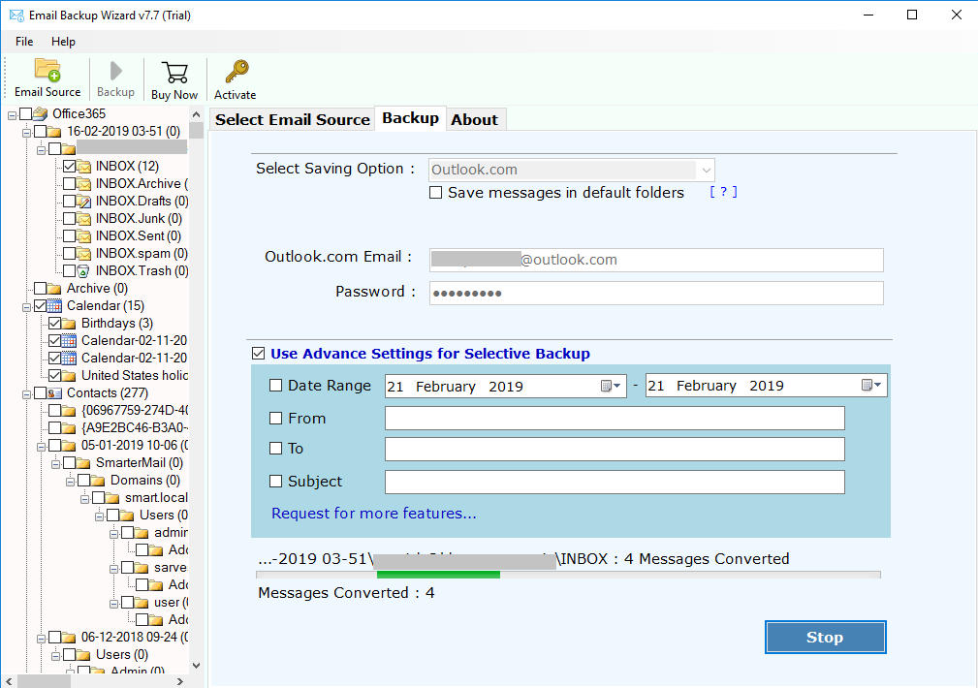Click the To text input field
The height and width of the screenshot is (688, 978).
coord(615,449)
